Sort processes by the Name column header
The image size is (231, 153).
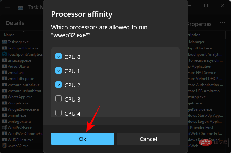click(x=9, y=35)
